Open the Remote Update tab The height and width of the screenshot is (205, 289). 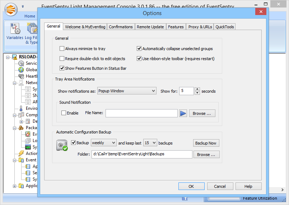150,27
